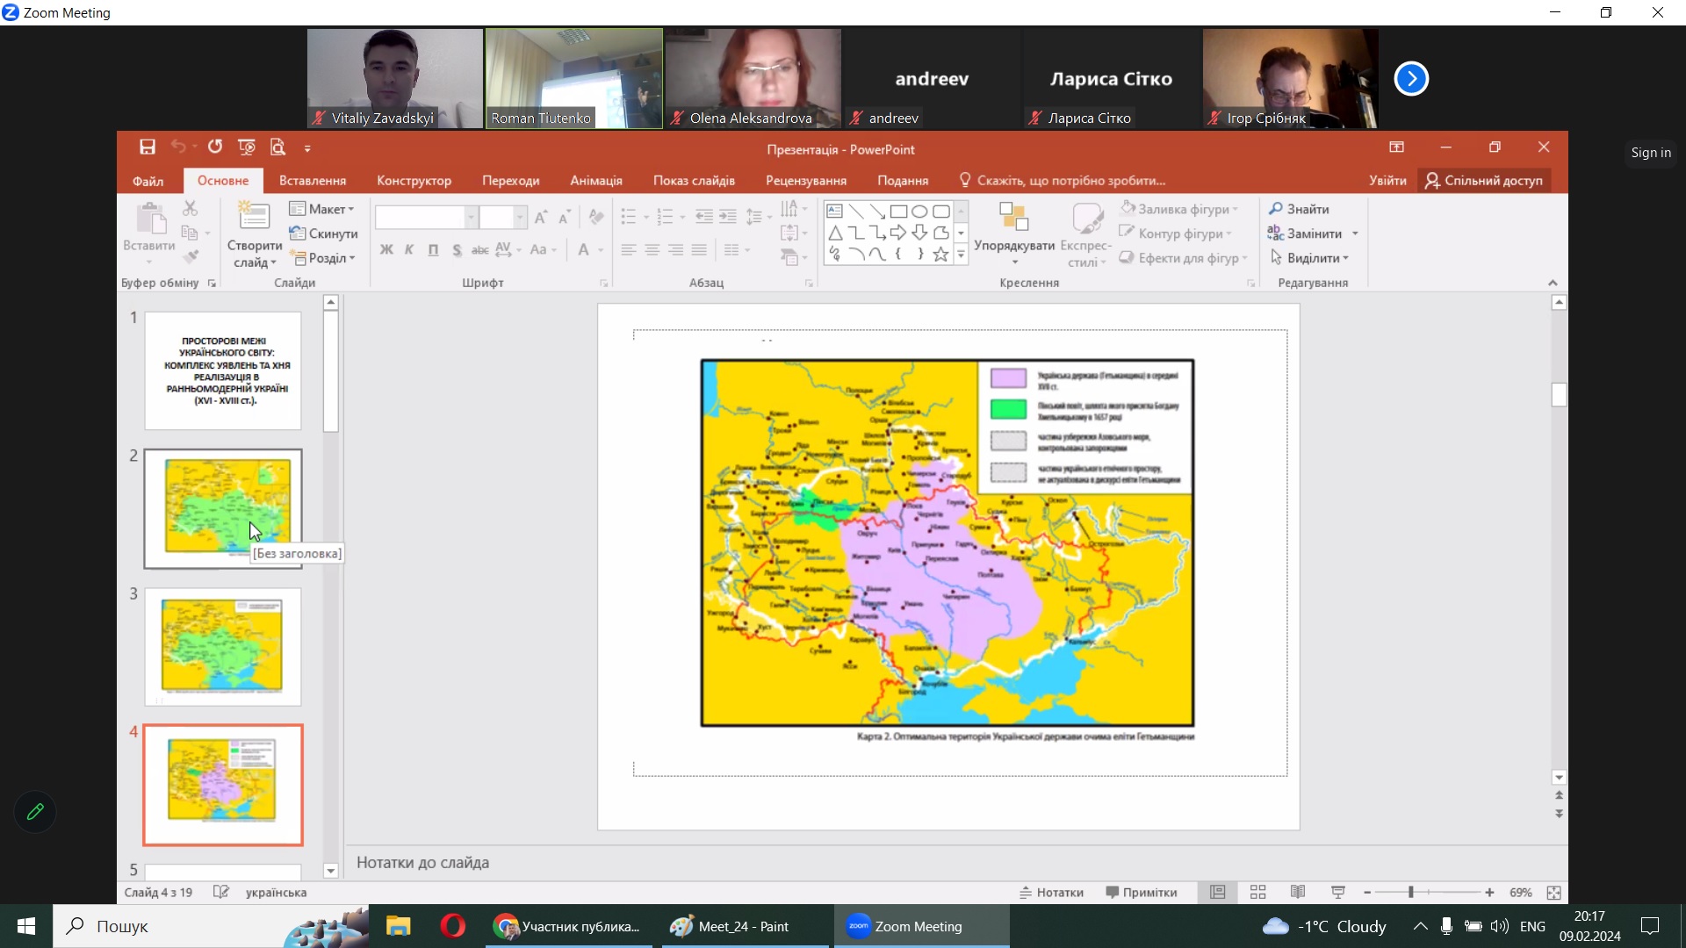Open the Arrange (Упорядкувати) tool
The image size is (1686, 948).
tap(1014, 230)
